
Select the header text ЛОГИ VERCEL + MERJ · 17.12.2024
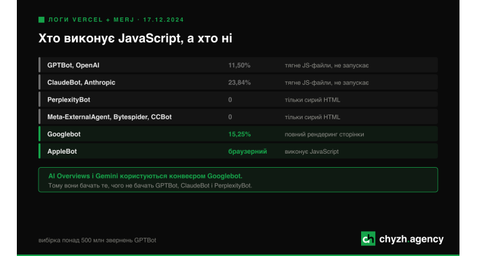pyautogui.click(x=116, y=20)
